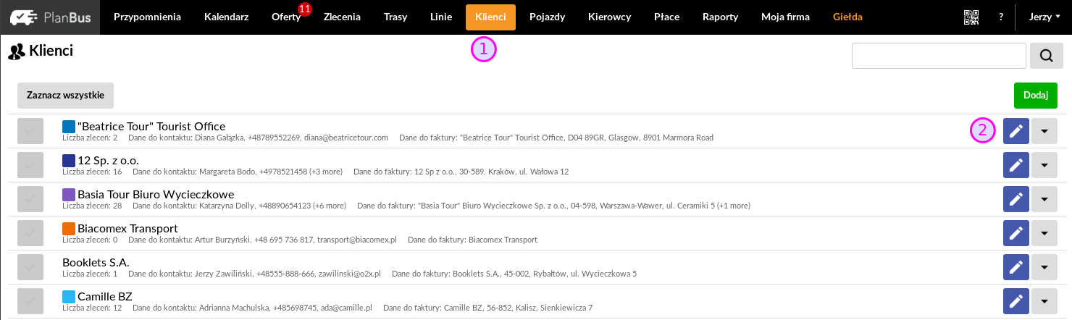Expand the actions arrow for Camille BZ
Image resolution: width=1072 pixels, height=320 pixels.
point(1044,301)
